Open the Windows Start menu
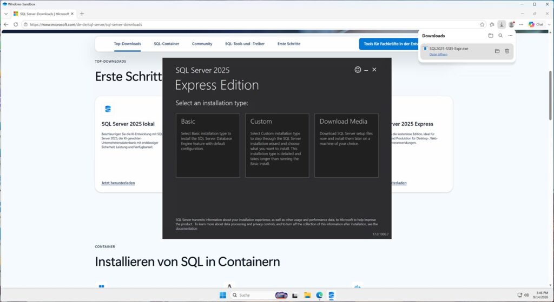 [222, 296]
